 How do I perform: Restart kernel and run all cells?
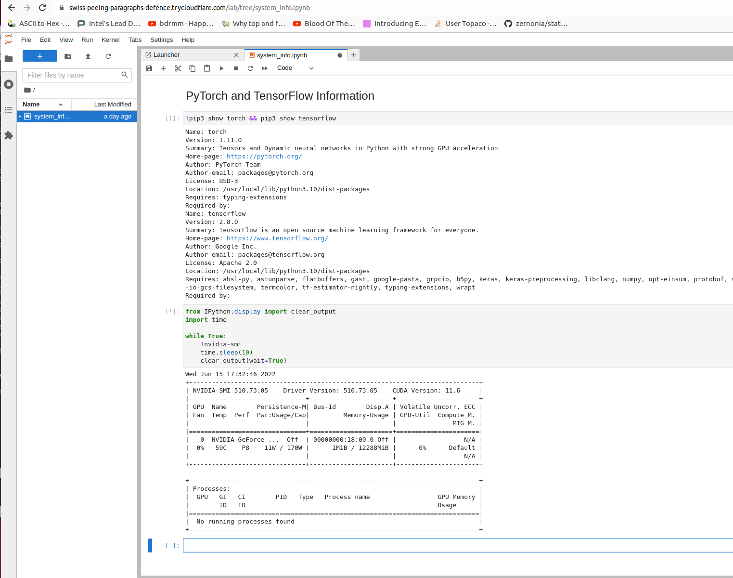tap(265, 68)
